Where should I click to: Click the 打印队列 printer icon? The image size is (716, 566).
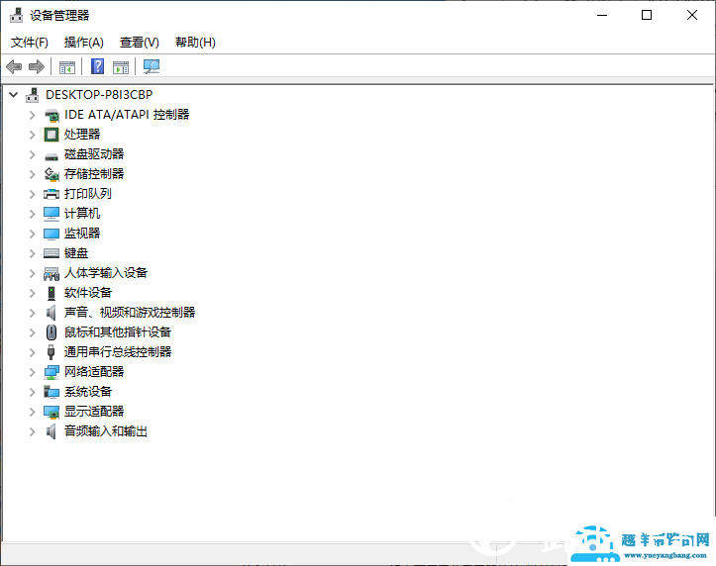click(x=51, y=194)
